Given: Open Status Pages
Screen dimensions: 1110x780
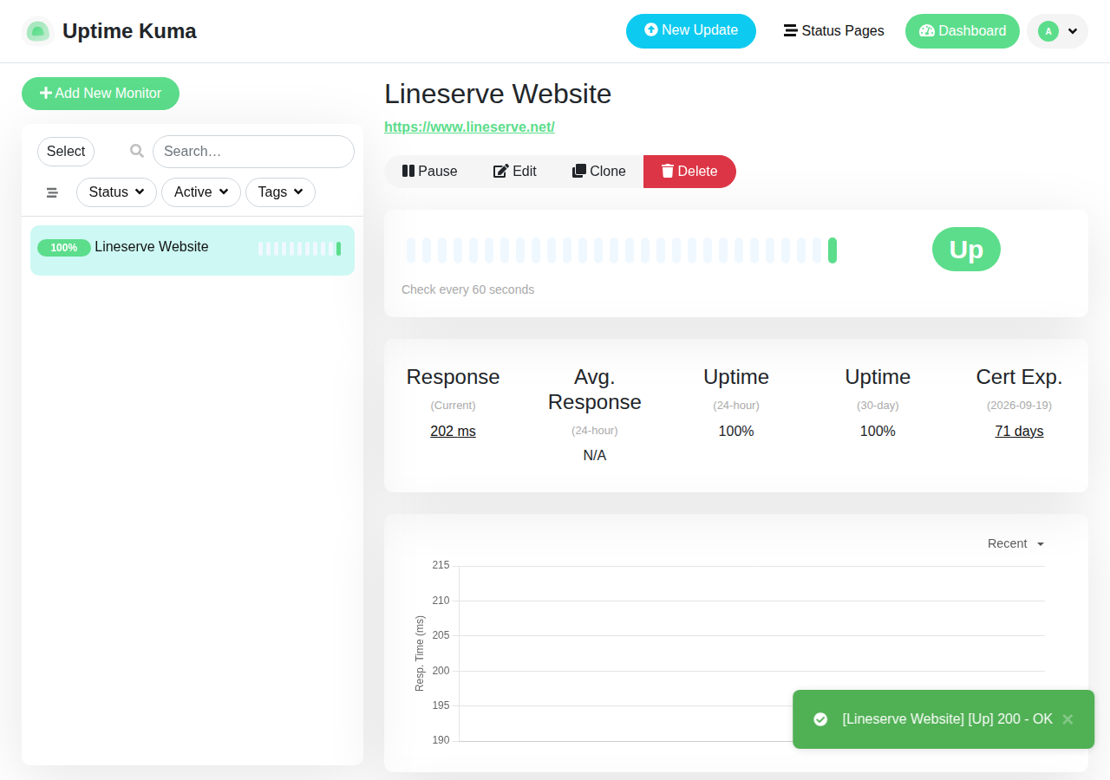Looking at the screenshot, I should tap(833, 31).
